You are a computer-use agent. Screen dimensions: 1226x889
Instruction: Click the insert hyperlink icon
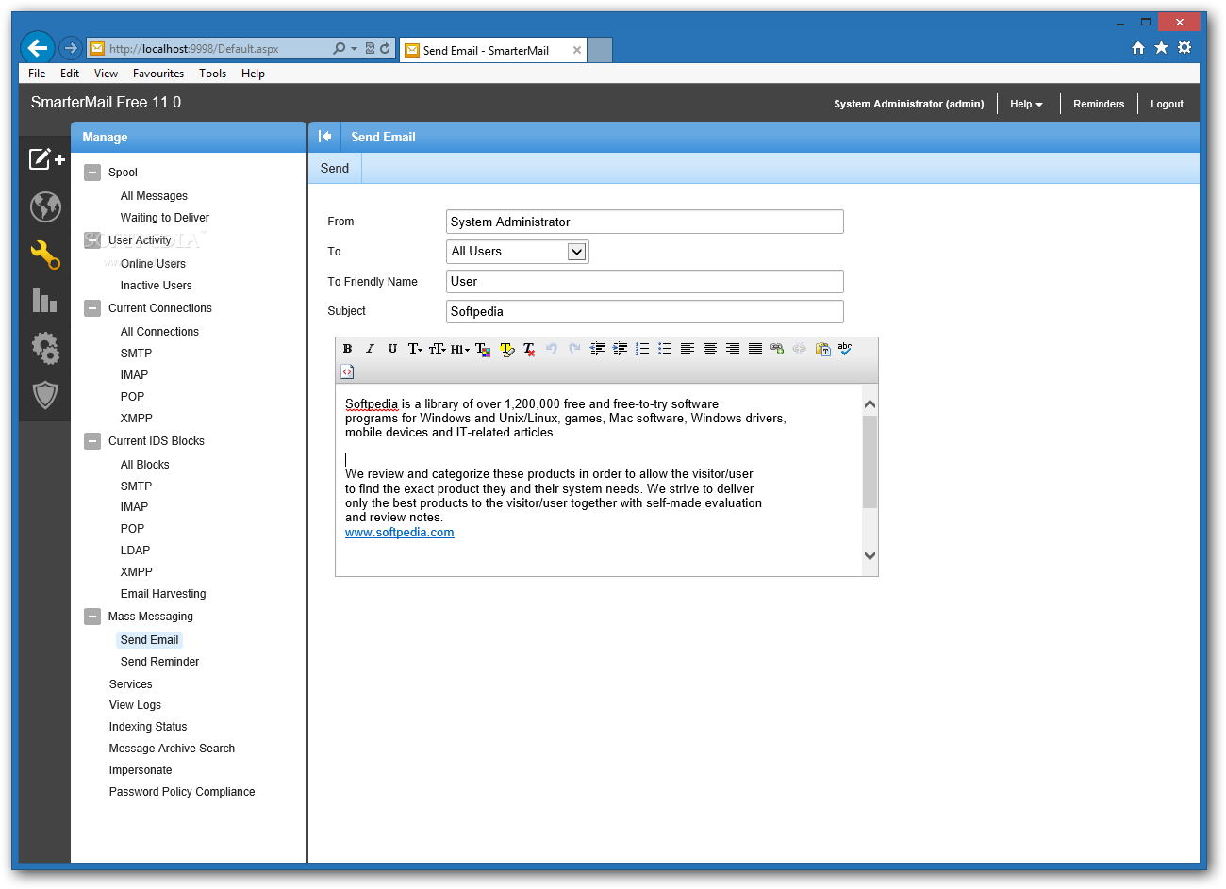pyautogui.click(x=777, y=349)
